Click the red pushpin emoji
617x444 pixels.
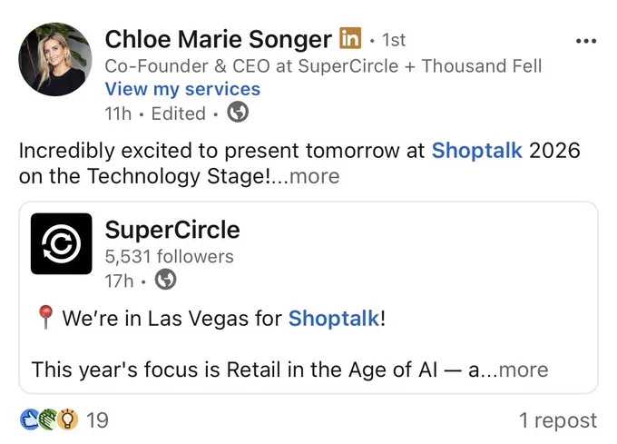[45, 317]
